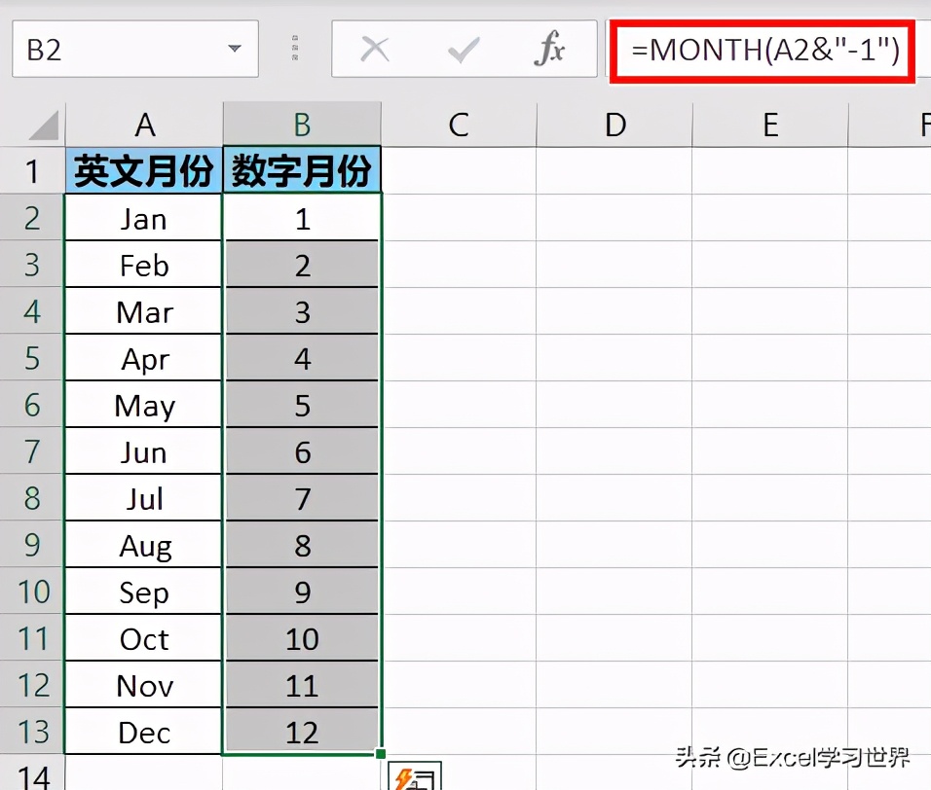This screenshot has height=790, width=931.
Task: Click cell B11 with value 10
Action: (x=302, y=638)
